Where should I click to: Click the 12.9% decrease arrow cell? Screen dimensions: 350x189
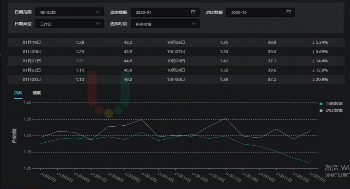click(x=320, y=70)
